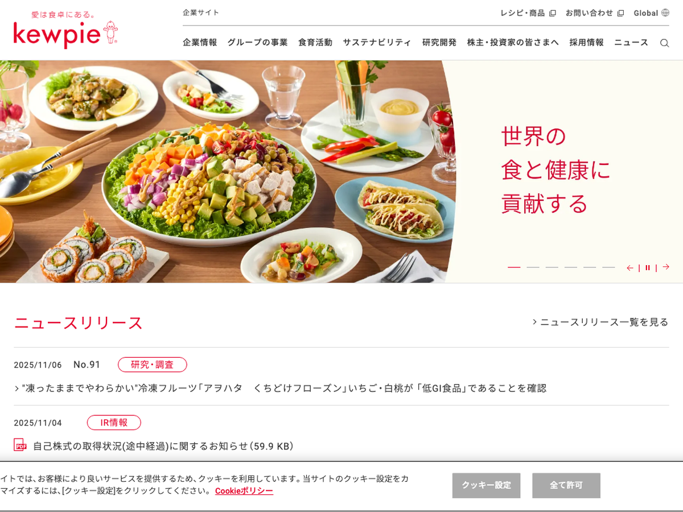Open 企業情報 menu
This screenshot has height=512, width=683.
[x=200, y=43]
